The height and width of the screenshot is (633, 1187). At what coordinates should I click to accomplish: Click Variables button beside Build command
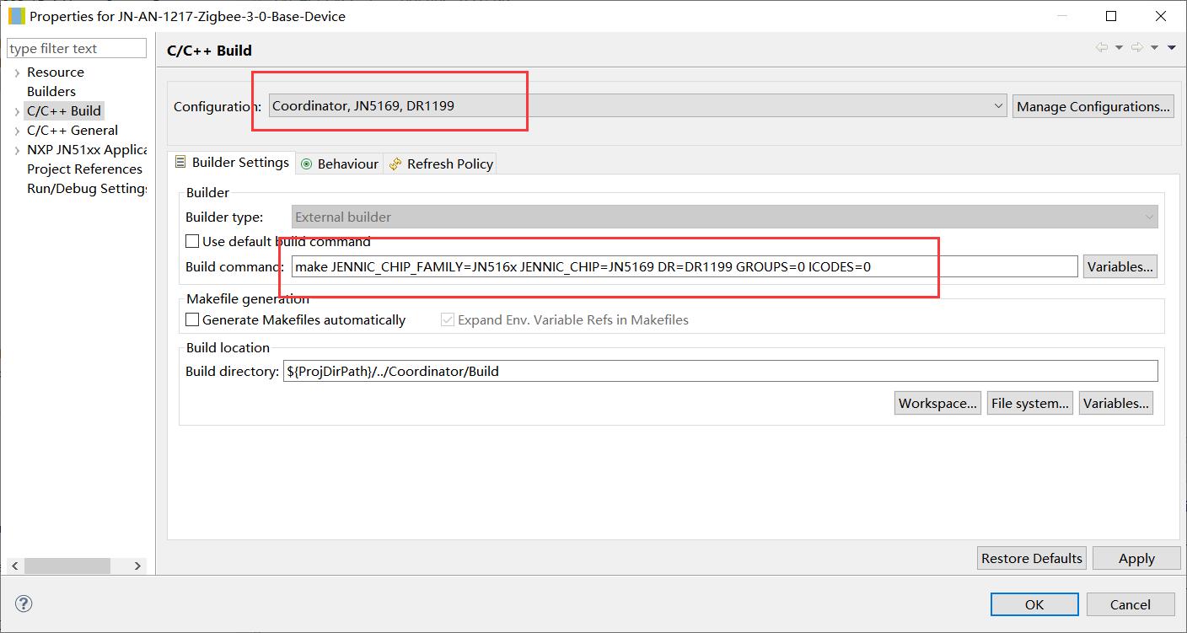pos(1120,266)
